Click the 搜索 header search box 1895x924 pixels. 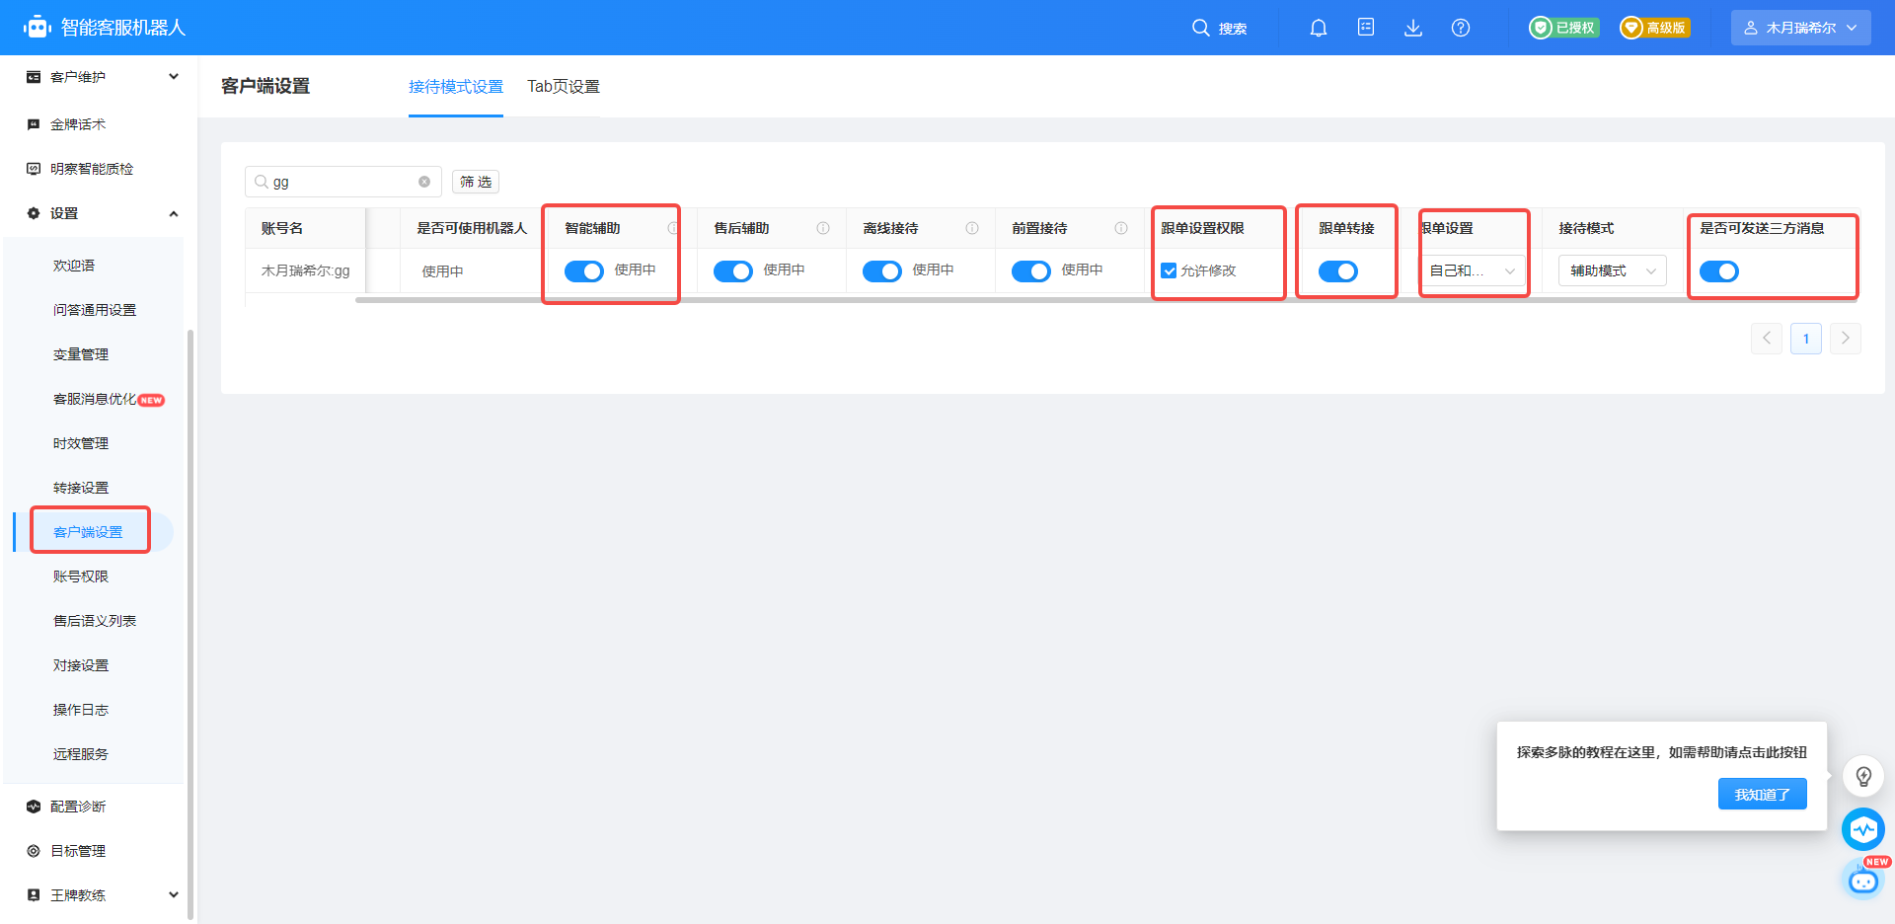coord(1220,28)
